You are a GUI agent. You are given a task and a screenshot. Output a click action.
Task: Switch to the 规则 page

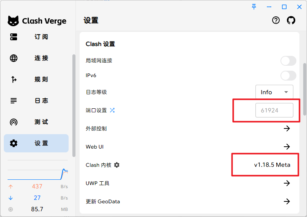click(36, 79)
